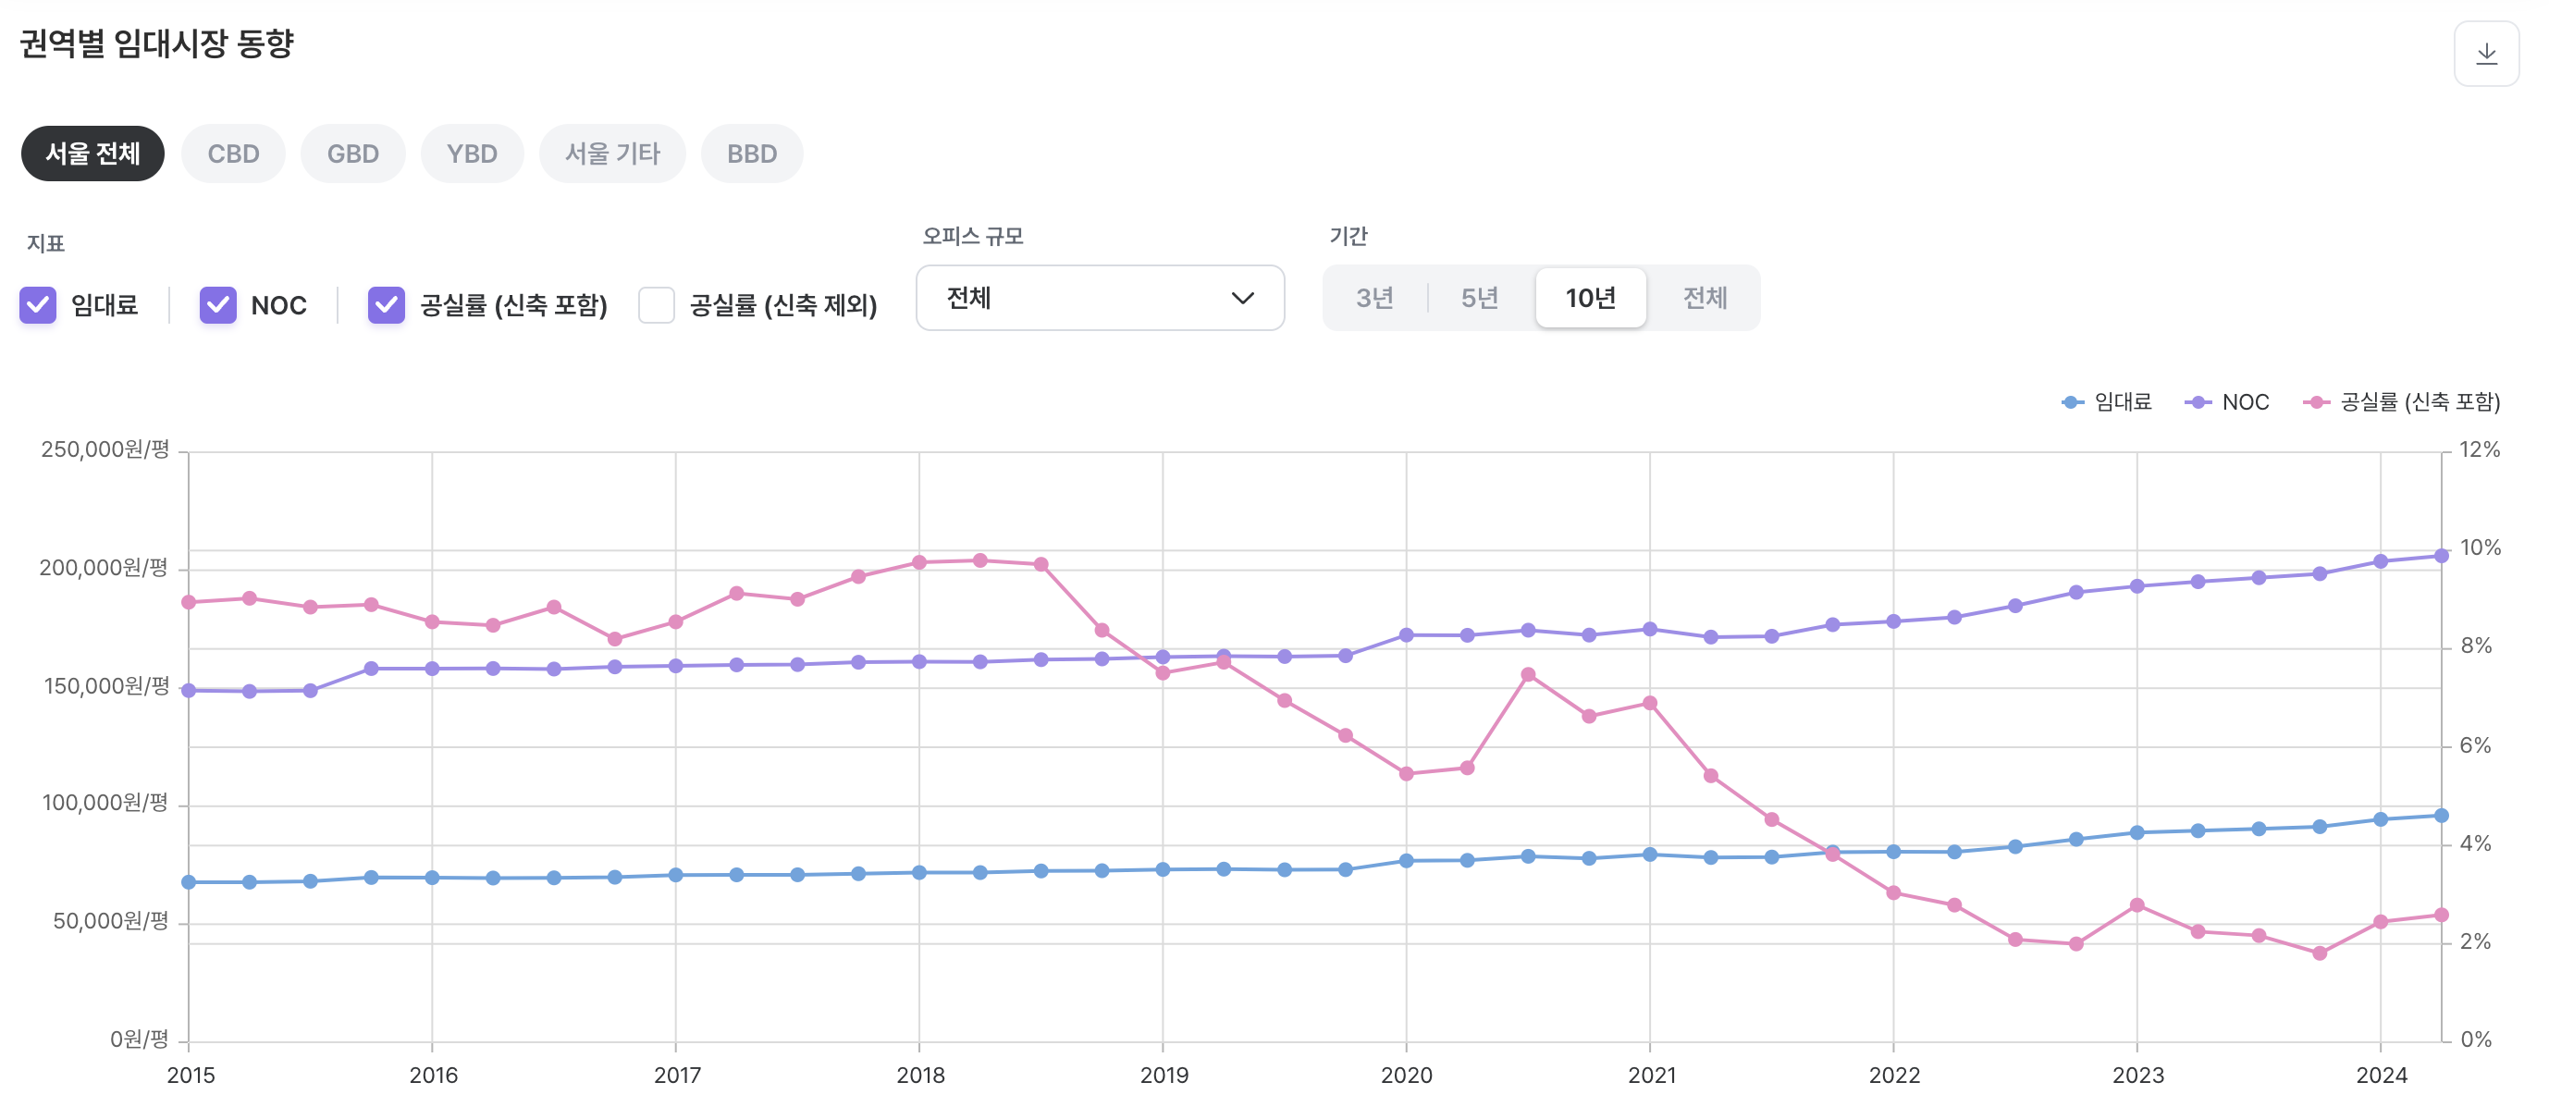
Task: Set period to 3년
Action: [1373, 298]
